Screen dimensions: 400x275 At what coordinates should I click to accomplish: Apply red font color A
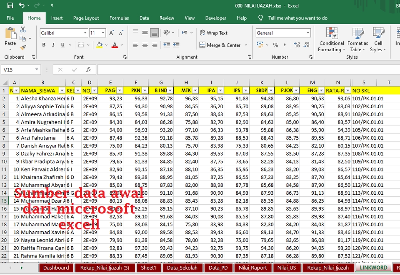click(x=115, y=45)
